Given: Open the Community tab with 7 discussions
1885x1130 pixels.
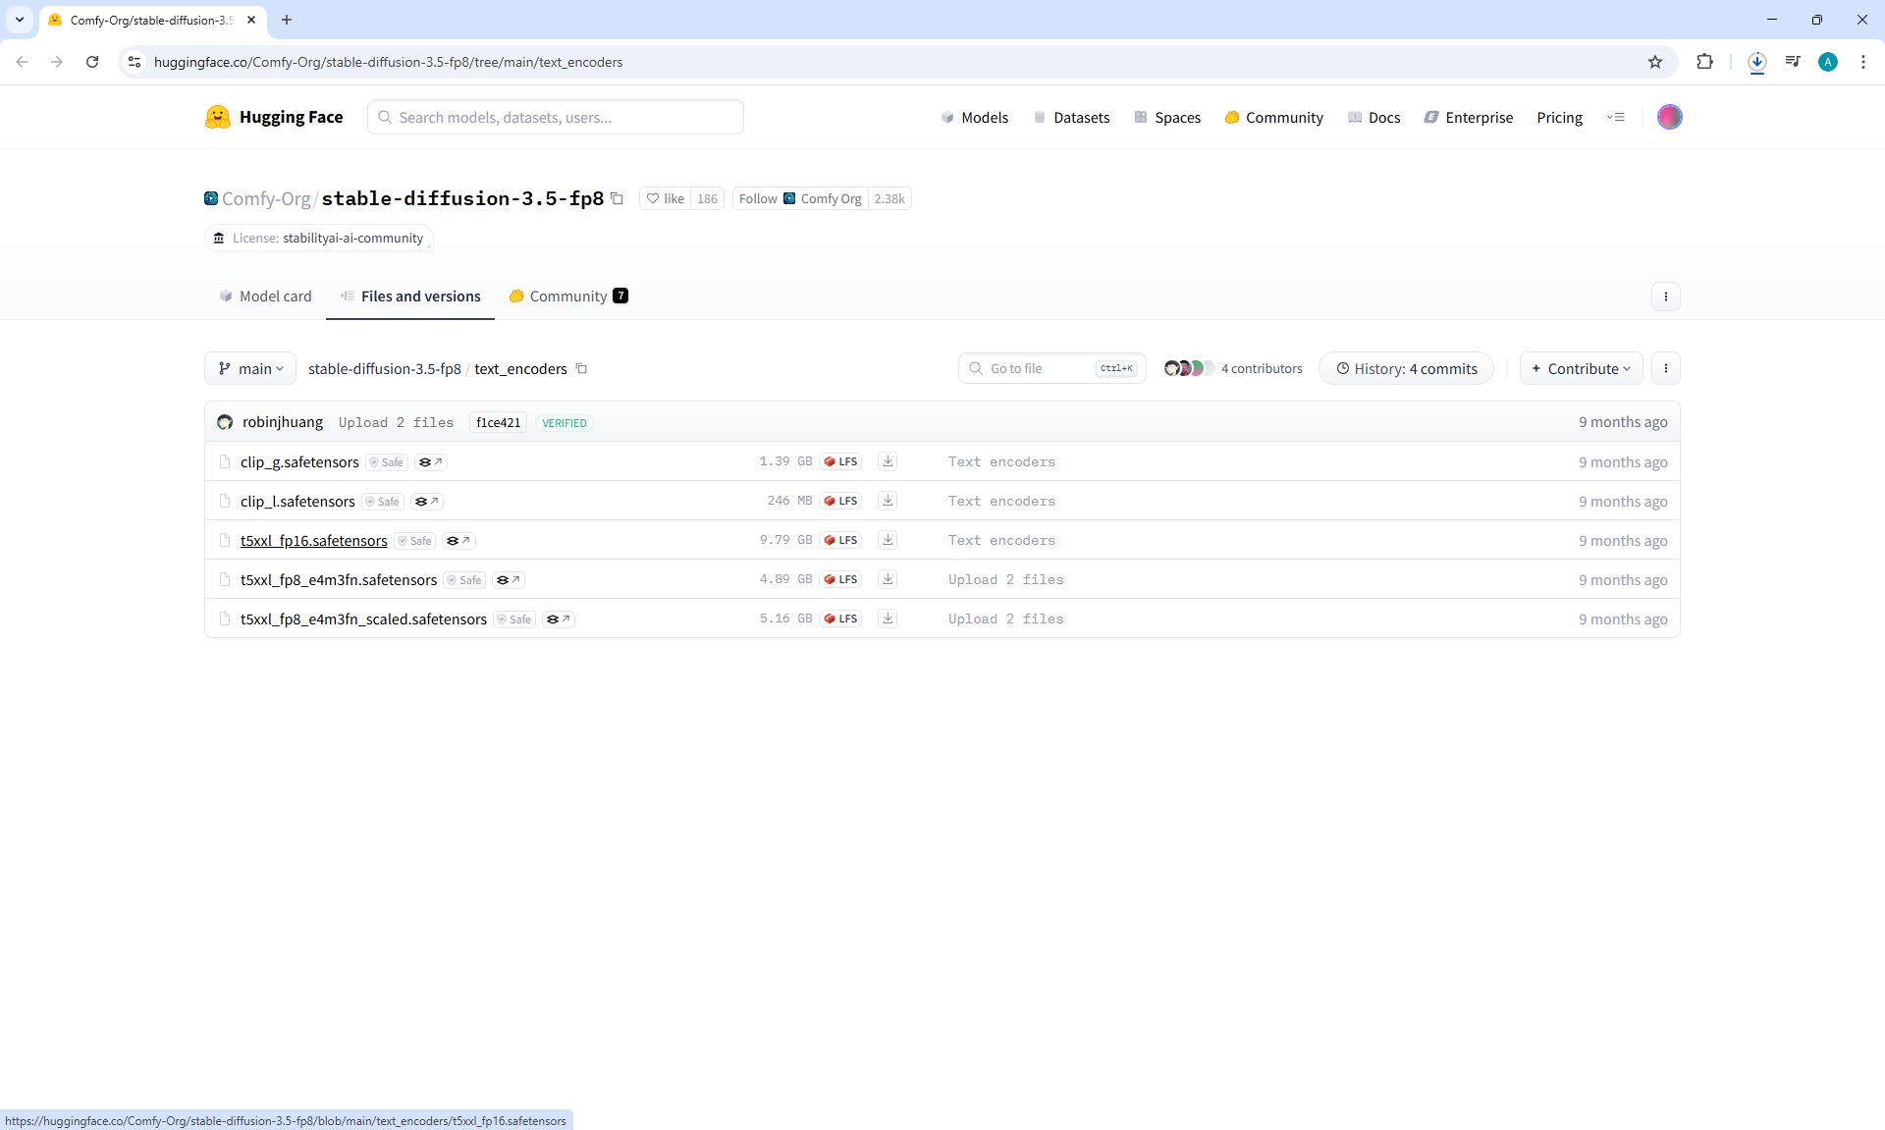Looking at the screenshot, I should [x=568, y=296].
